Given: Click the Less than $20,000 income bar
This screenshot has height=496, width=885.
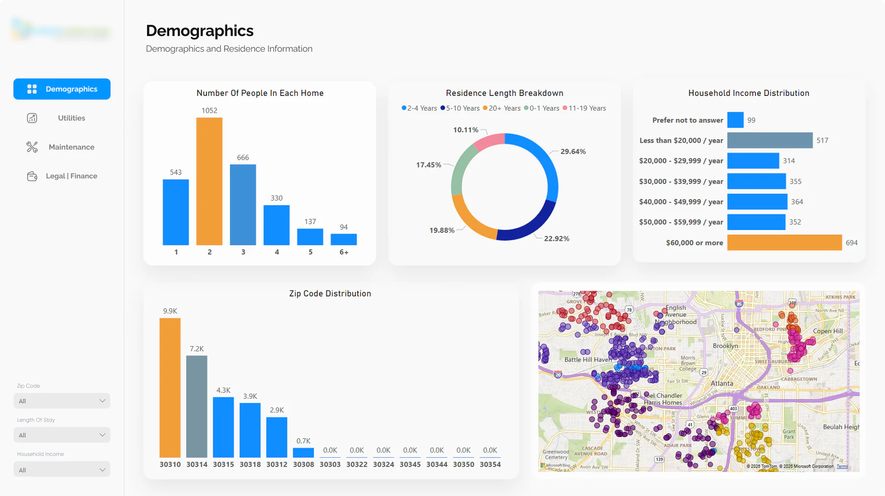Looking at the screenshot, I should (770, 140).
